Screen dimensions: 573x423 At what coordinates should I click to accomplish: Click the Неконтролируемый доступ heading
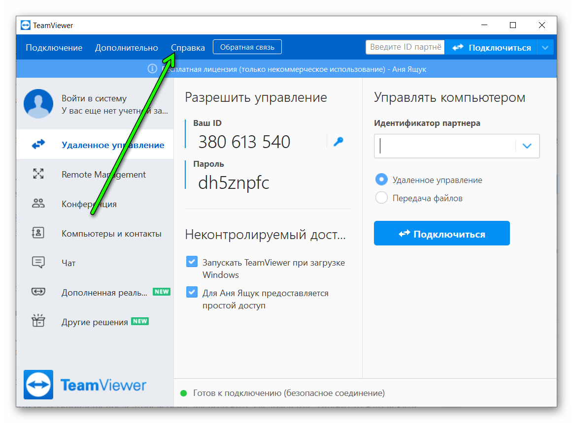pos(265,234)
